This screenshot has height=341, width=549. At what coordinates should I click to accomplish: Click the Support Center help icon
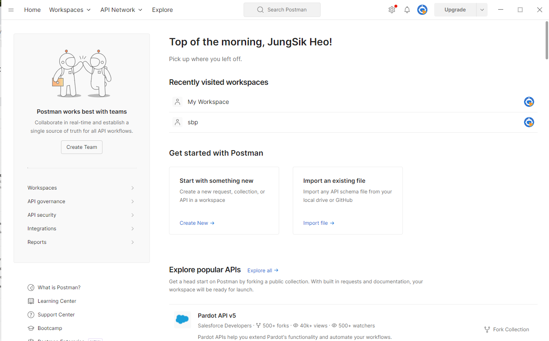tap(31, 315)
